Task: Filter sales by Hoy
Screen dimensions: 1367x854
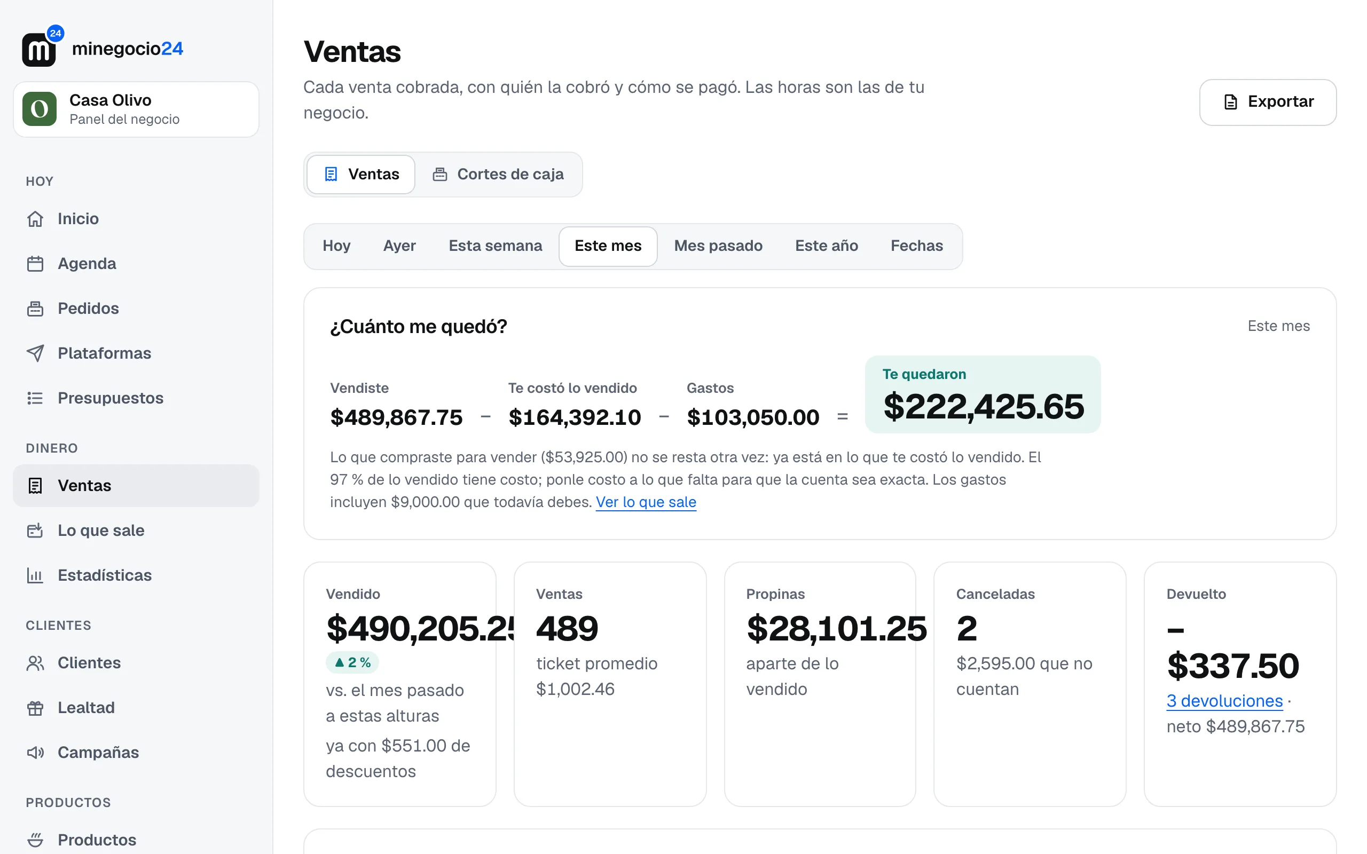Action: (x=336, y=246)
